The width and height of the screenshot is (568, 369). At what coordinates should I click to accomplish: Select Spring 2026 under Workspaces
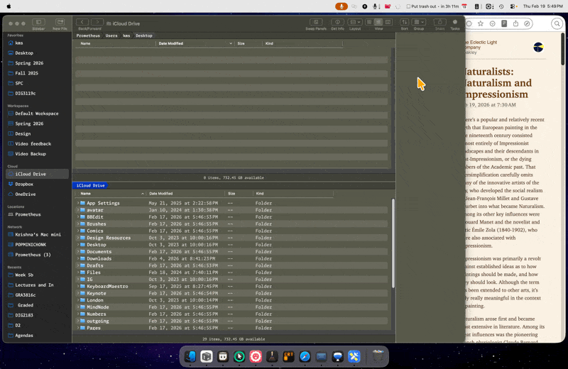click(x=29, y=123)
